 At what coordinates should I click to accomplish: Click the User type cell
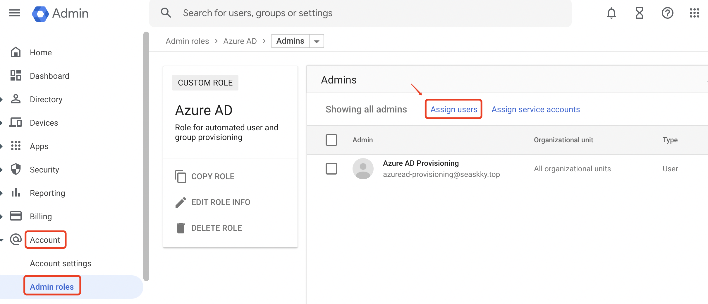click(670, 169)
